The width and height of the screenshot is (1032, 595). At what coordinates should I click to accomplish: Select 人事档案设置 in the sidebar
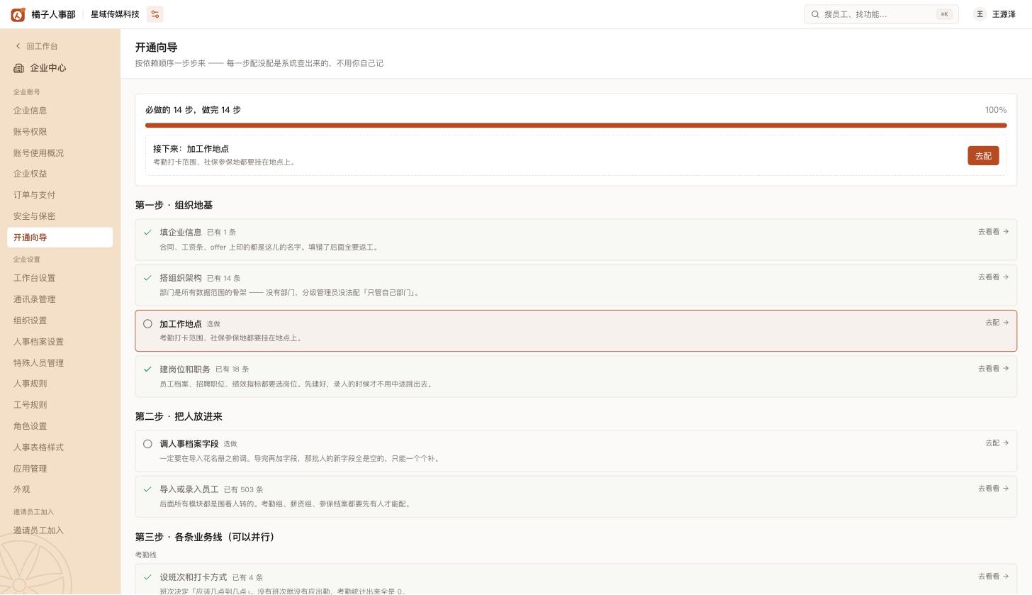(60, 342)
